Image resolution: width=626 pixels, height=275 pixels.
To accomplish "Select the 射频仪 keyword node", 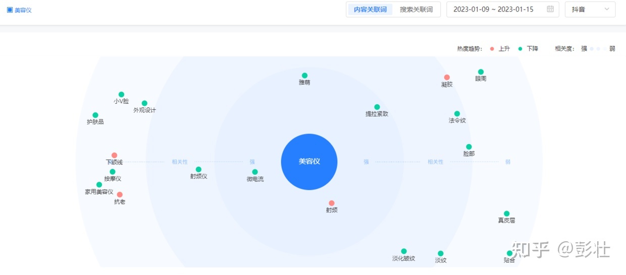I will 198,169.
